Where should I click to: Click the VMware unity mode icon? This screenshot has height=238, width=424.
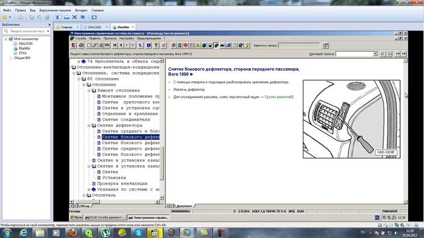[82, 17]
